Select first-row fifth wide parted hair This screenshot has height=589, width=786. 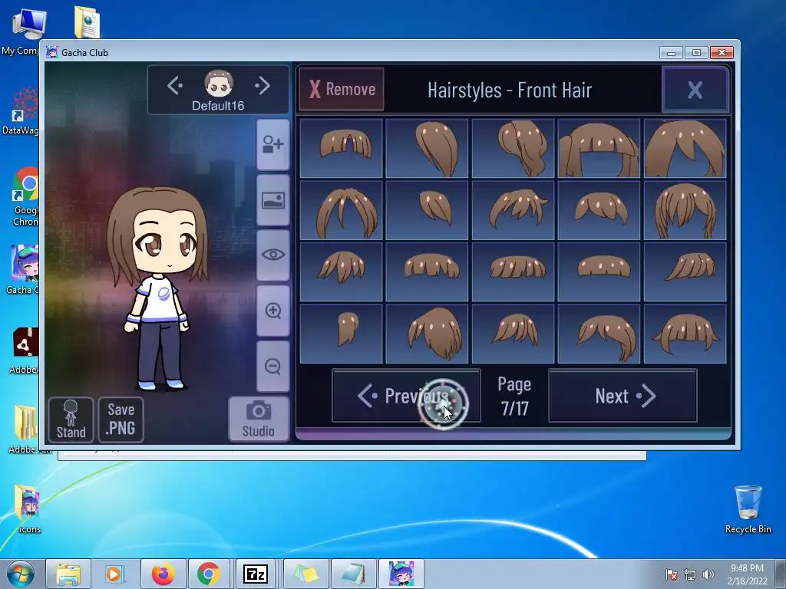[x=685, y=148]
